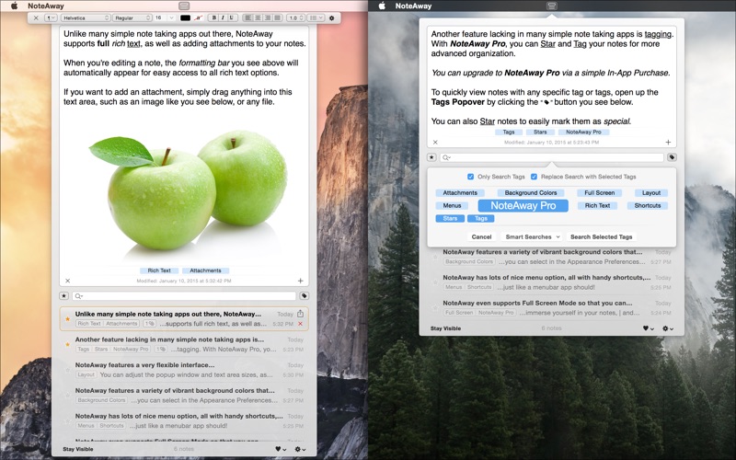The height and width of the screenshot is (460, 736).
Task: Share the selected 'Unlike many simple' note
Action: point(301,314)
